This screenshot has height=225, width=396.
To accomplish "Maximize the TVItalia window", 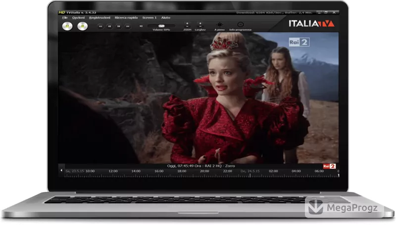I will [x=326, y=12].
